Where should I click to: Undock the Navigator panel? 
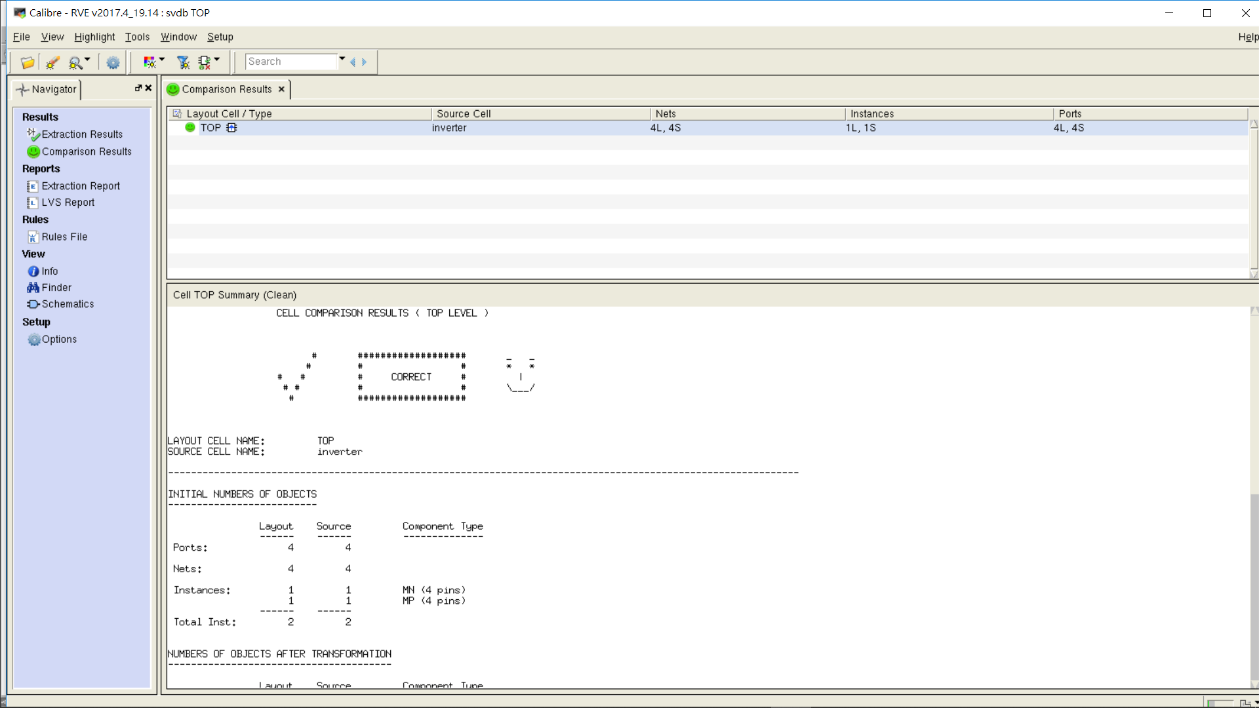click(x=138, y=88)
